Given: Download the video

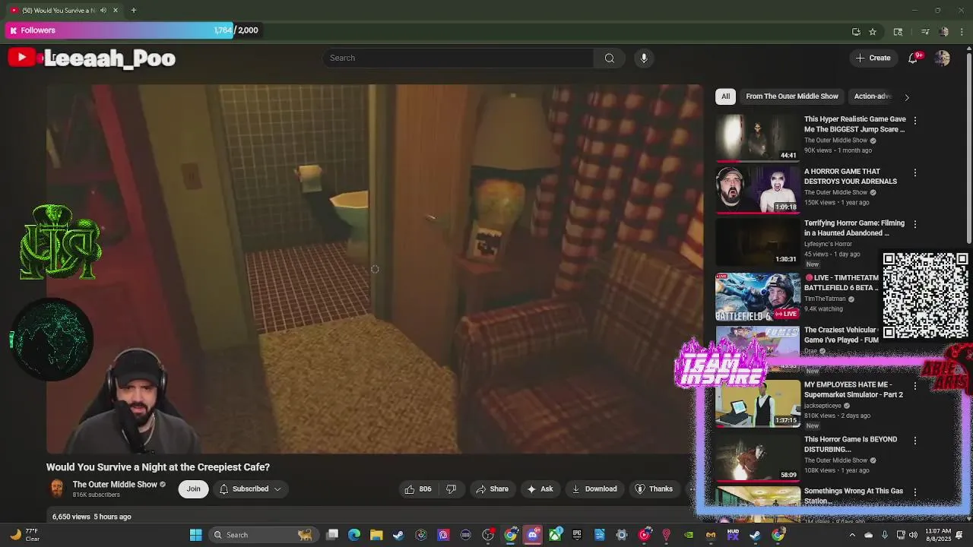Looking at the screenshot, I should [x=594, y=489].
